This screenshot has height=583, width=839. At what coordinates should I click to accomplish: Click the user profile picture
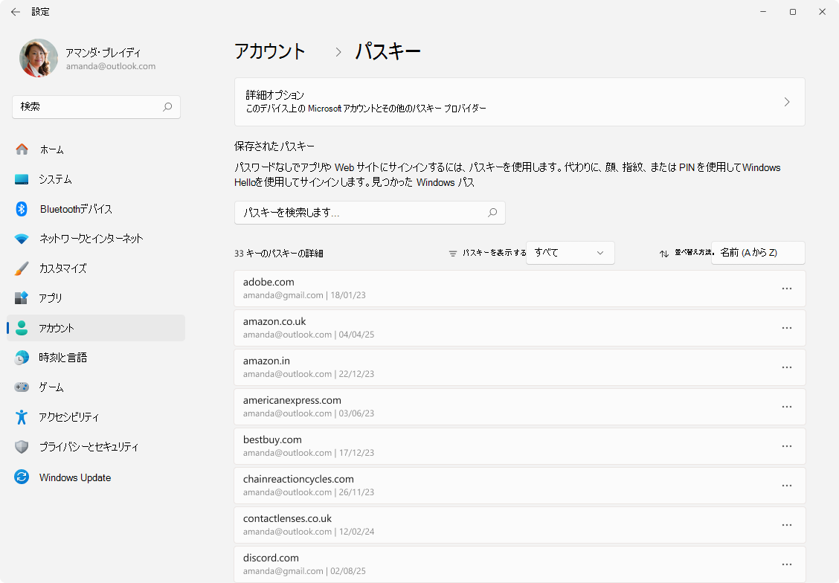click(39, 58)
